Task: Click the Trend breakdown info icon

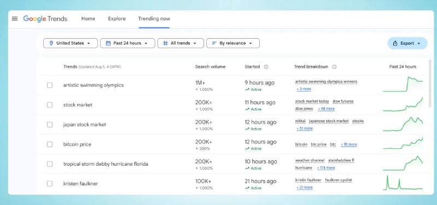Action: 334,67
